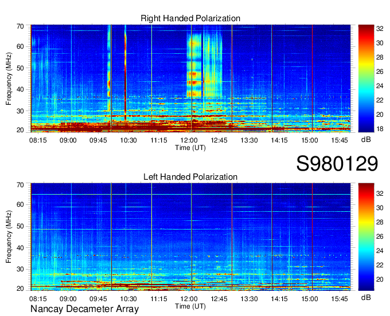Click the 15:45 tick on the top time axis
The width and height of the screenshot is (390, 316).
click(340, 140)
